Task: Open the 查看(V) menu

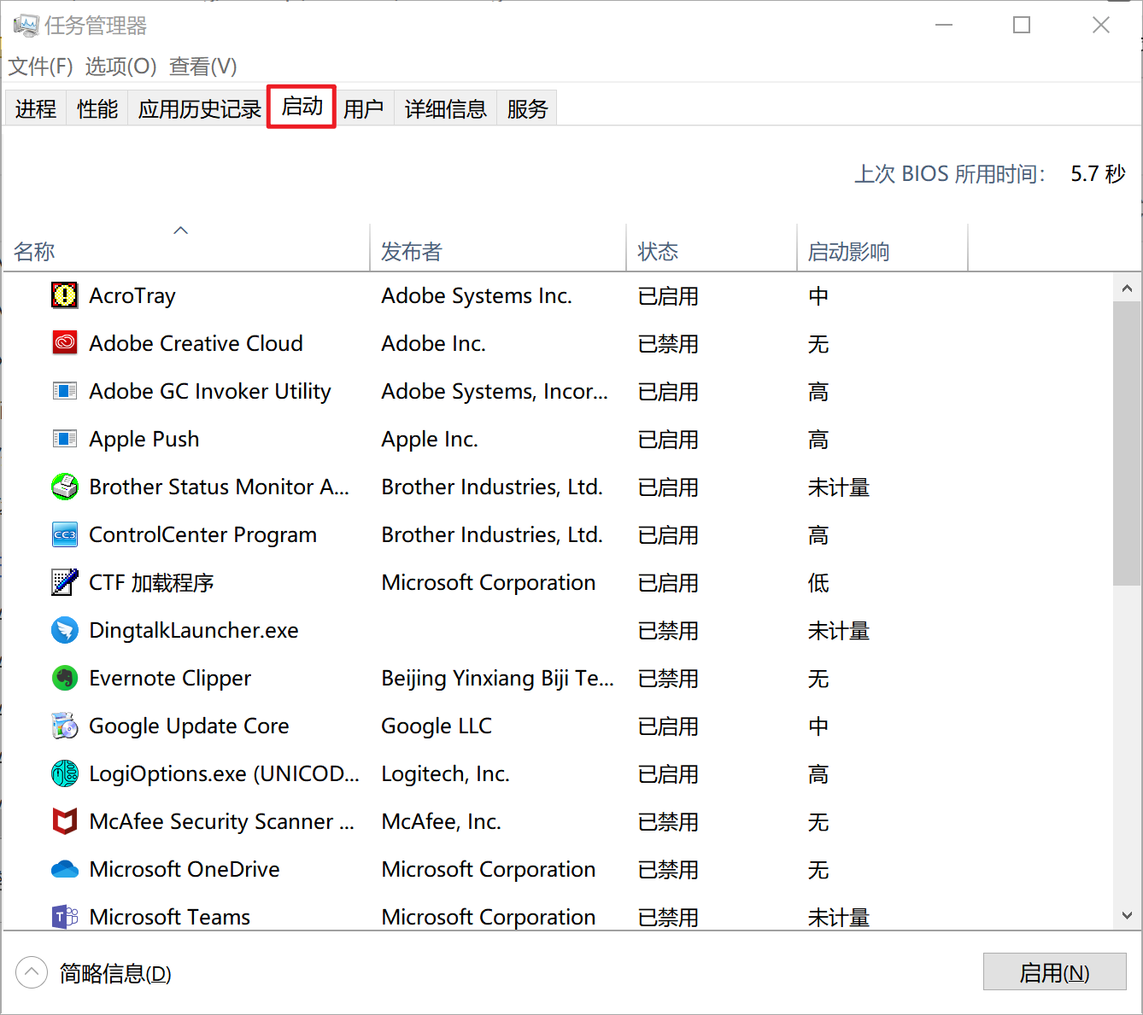Action: (203, 66)
